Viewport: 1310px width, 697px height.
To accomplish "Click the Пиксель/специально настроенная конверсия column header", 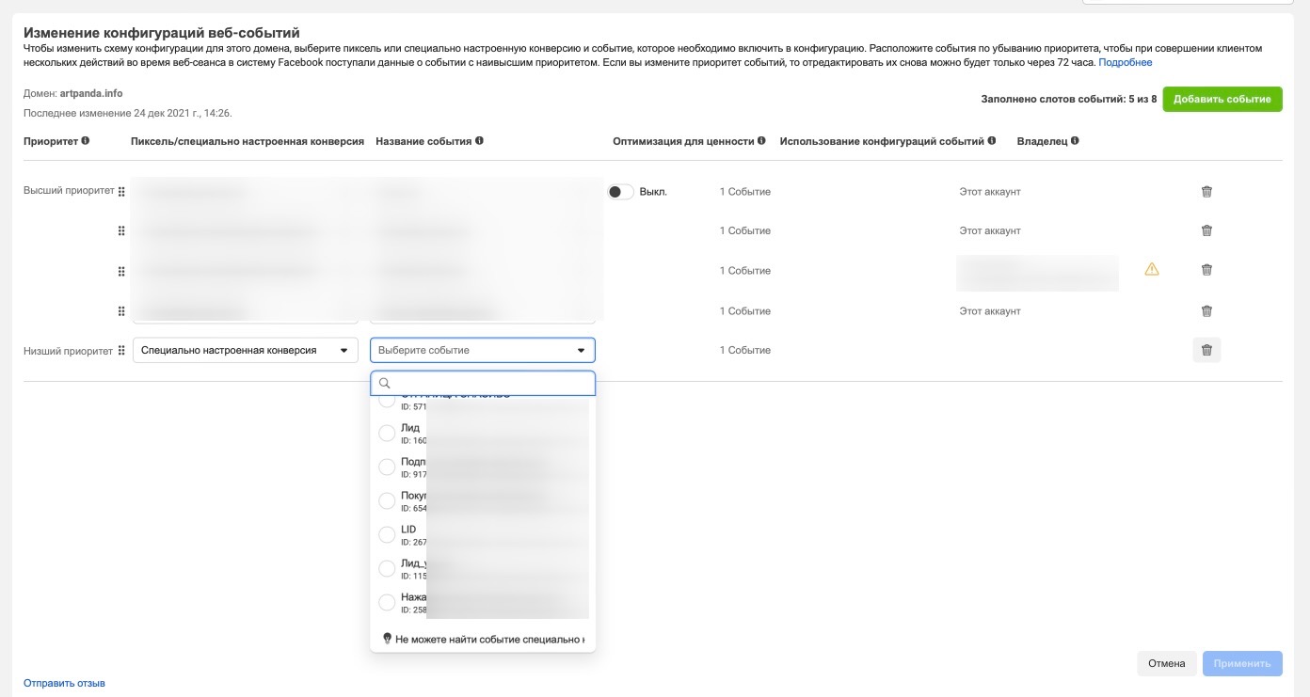I will point(248,141).
